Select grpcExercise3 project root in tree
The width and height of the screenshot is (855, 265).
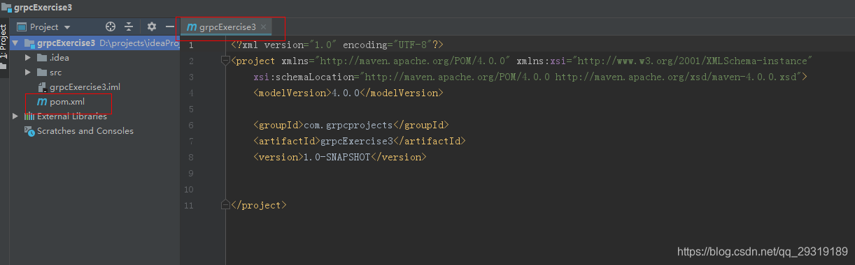pyautogui.click(x=94, y=43)
